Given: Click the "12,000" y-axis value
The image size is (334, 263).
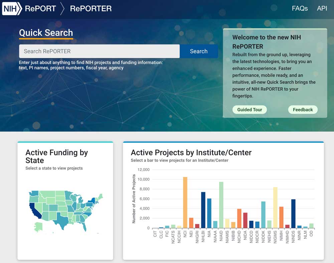Looking at the screenshot, I should point(143,170).
